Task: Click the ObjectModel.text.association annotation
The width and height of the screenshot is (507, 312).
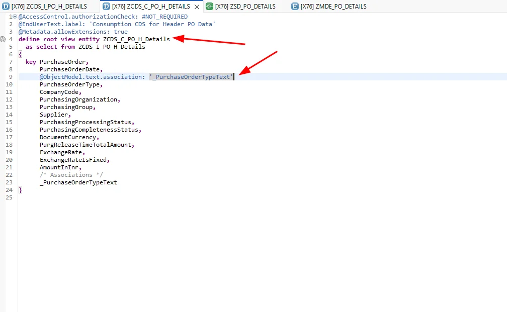Action: (x=92, y=77)
